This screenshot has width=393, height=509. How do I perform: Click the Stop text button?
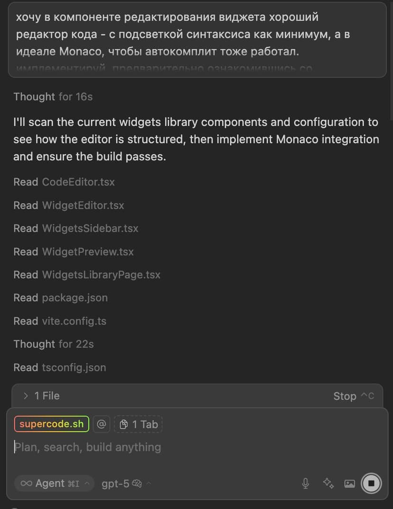pos(345,396)
